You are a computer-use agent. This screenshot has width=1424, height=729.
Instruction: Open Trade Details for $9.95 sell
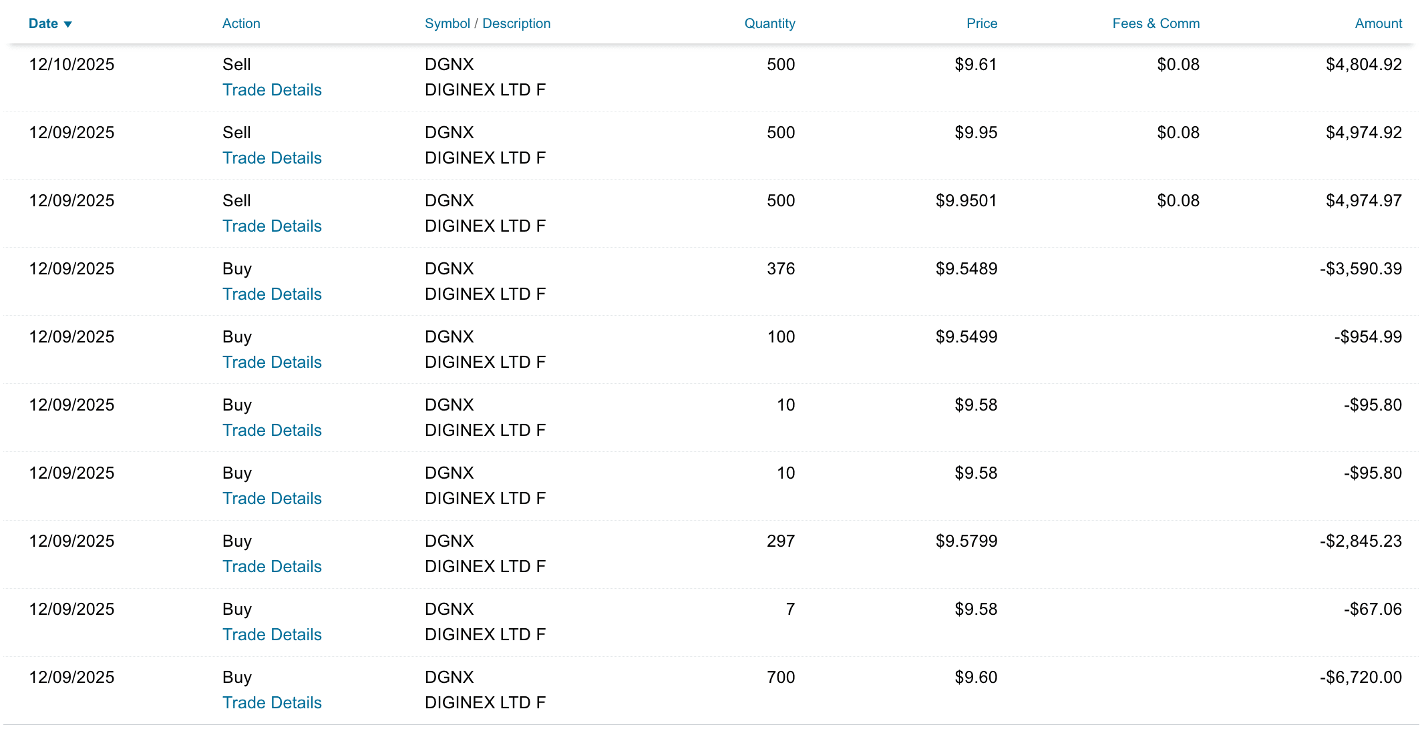(272, 158)
